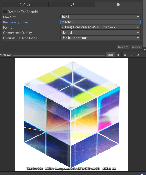The height and width of the screenshot is (175, 146).
Task: Open the Override ETC2 fallback dropdown
Action: click(100, 38)
